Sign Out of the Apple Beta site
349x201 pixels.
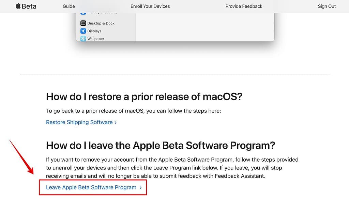click(x=327, y=6)
